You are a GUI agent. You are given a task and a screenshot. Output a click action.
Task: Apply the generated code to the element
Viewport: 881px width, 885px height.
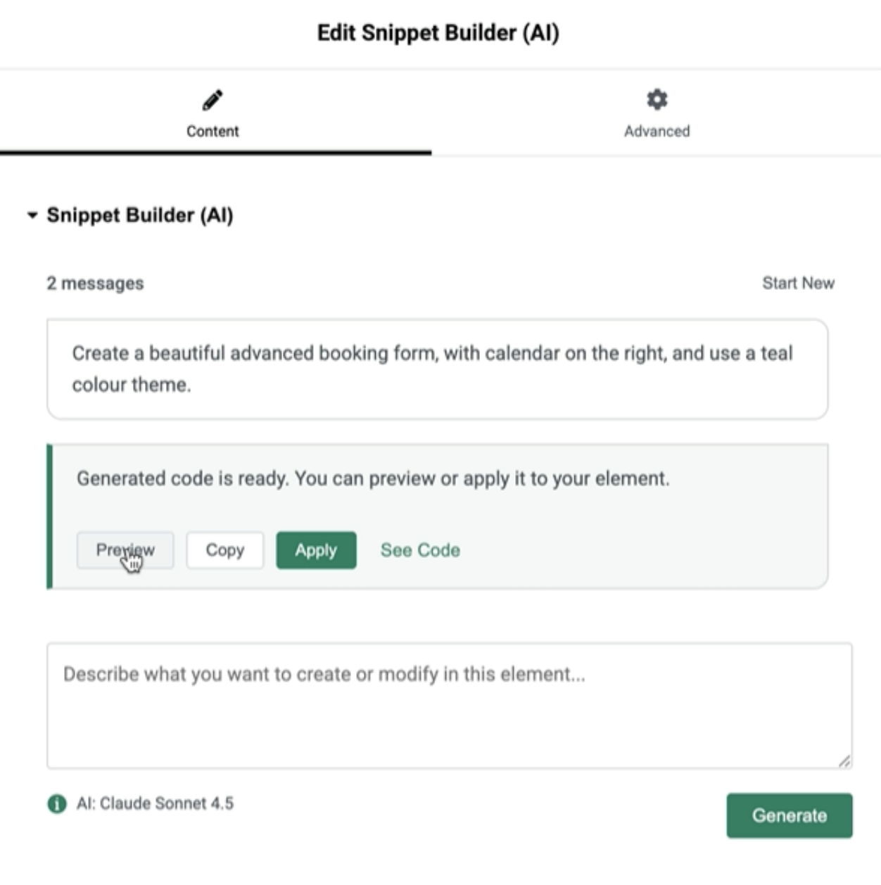pos(315,551)
